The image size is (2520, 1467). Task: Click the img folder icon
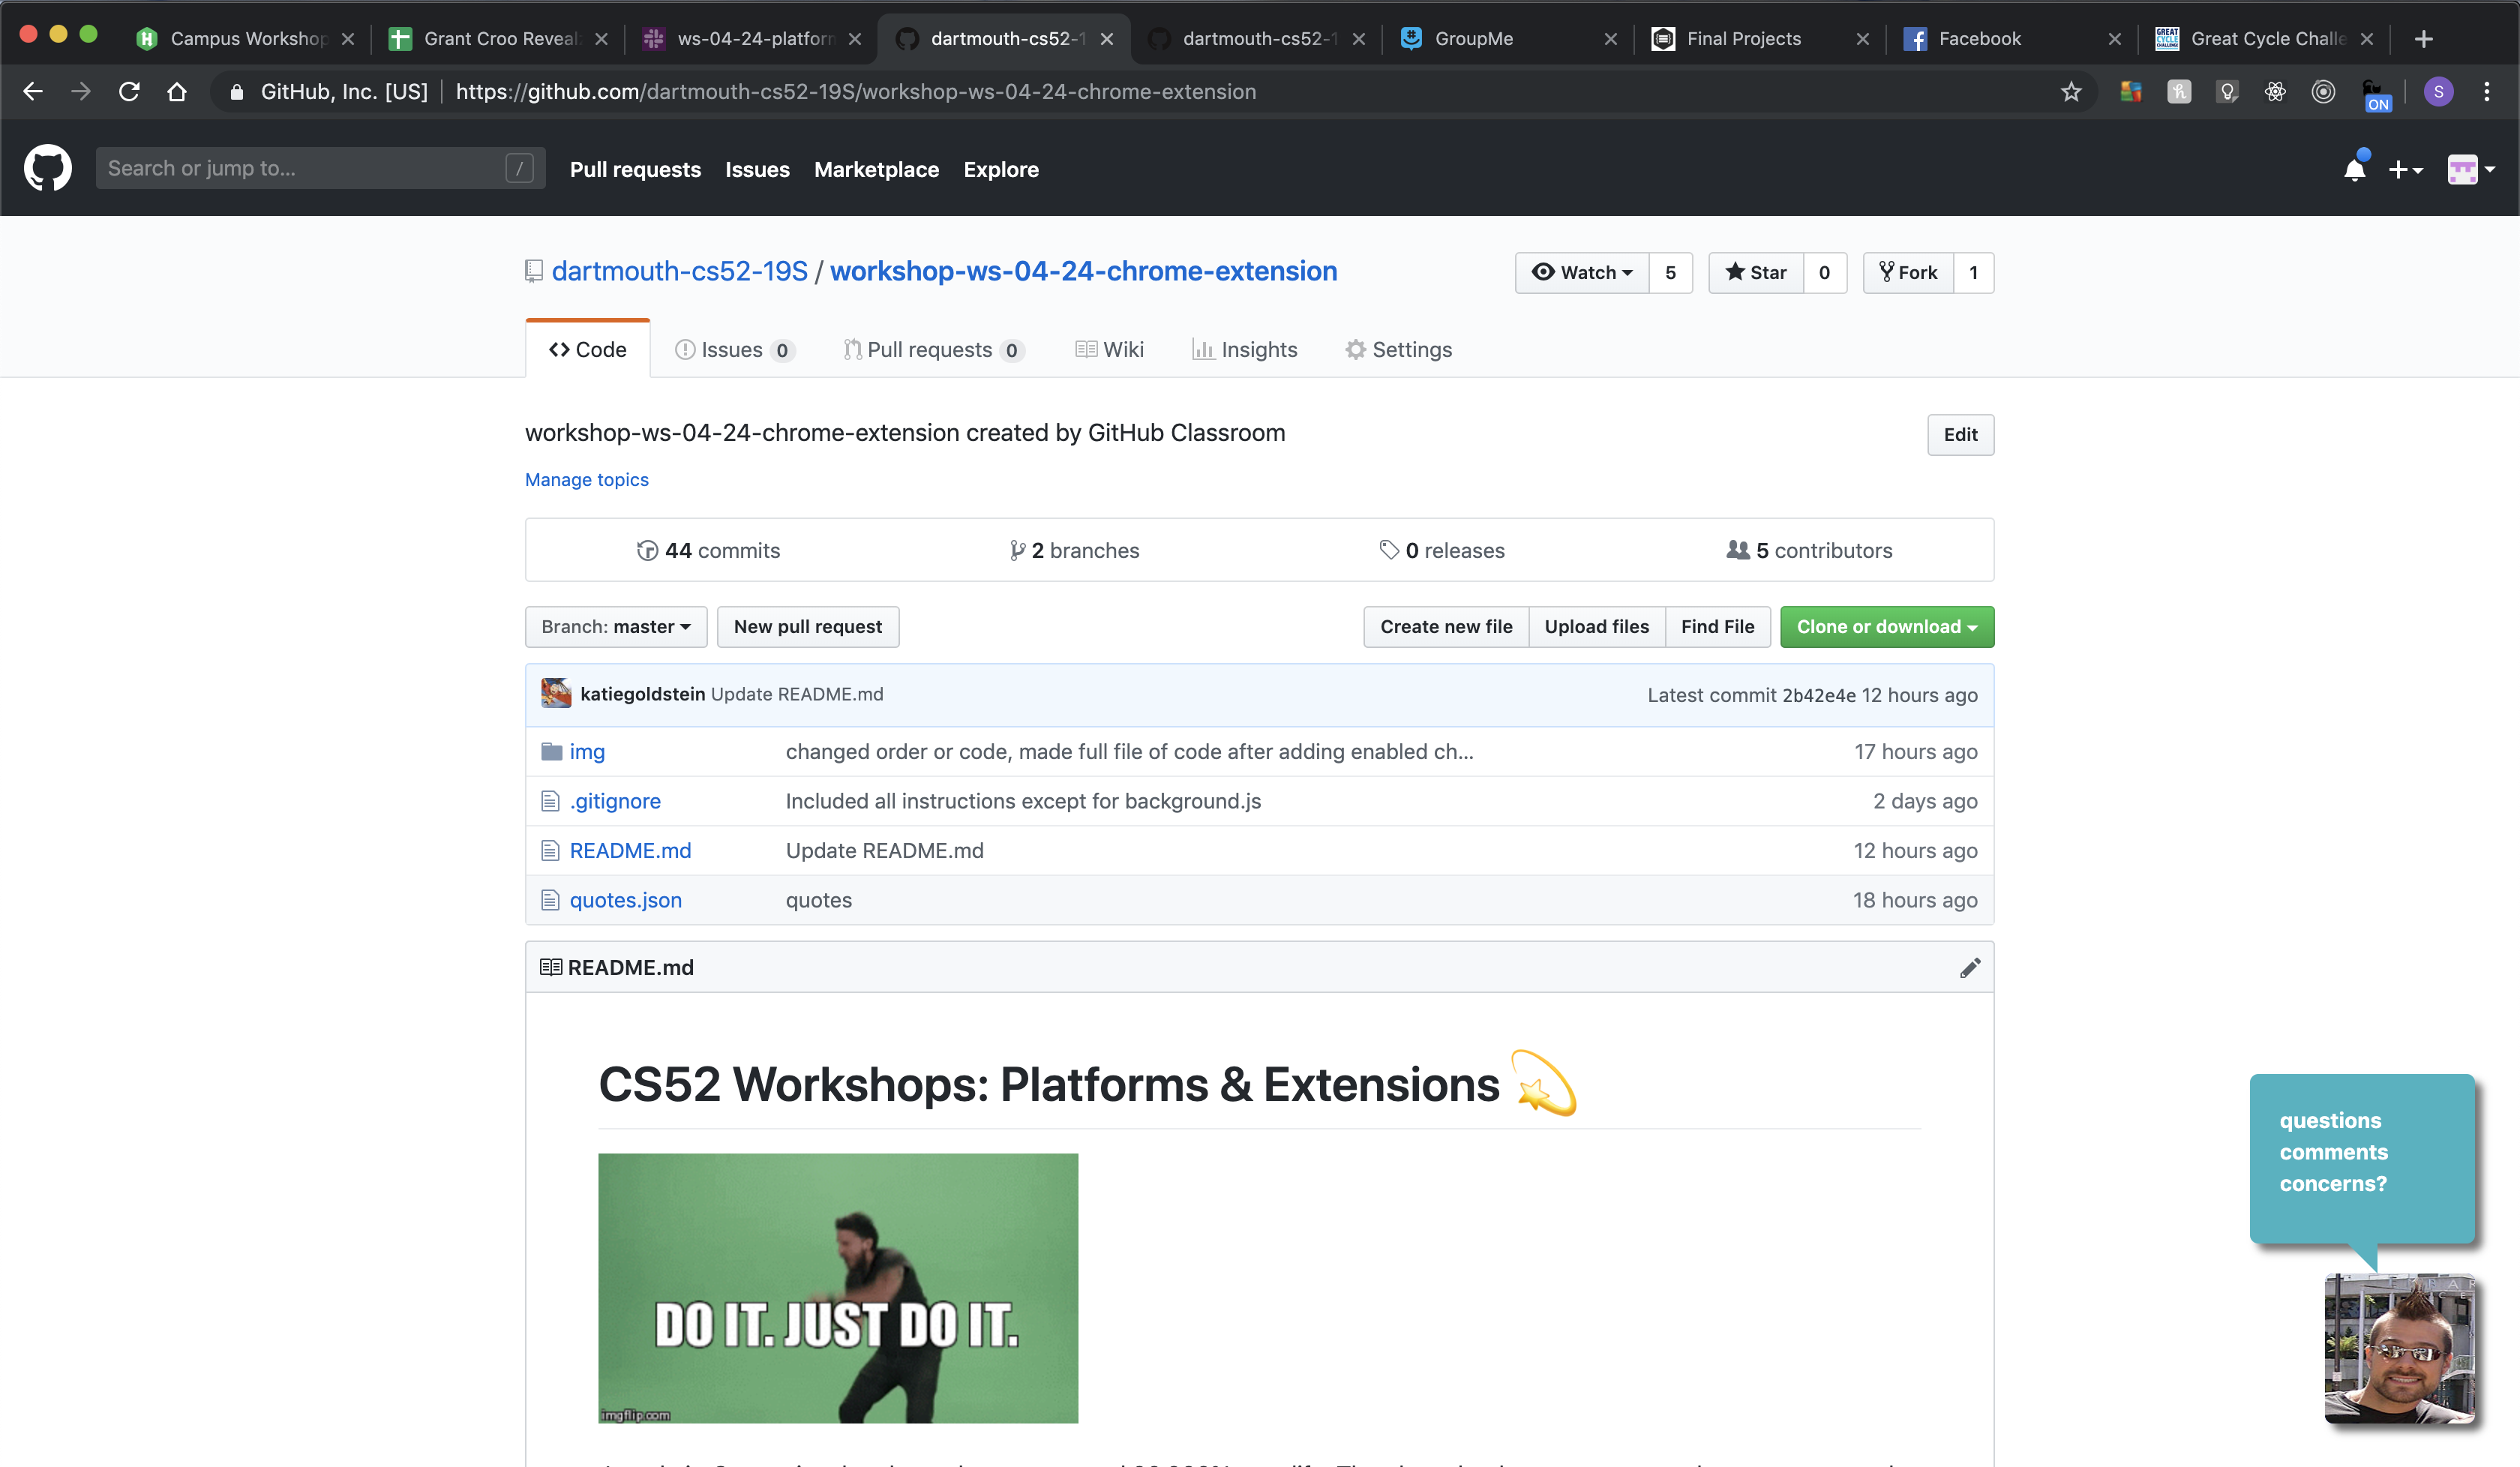tap(552, 751)
